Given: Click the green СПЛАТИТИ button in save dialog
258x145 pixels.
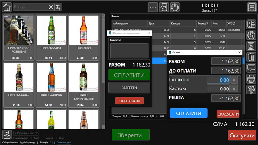Looking at the screenshot, I should (129, 75).
